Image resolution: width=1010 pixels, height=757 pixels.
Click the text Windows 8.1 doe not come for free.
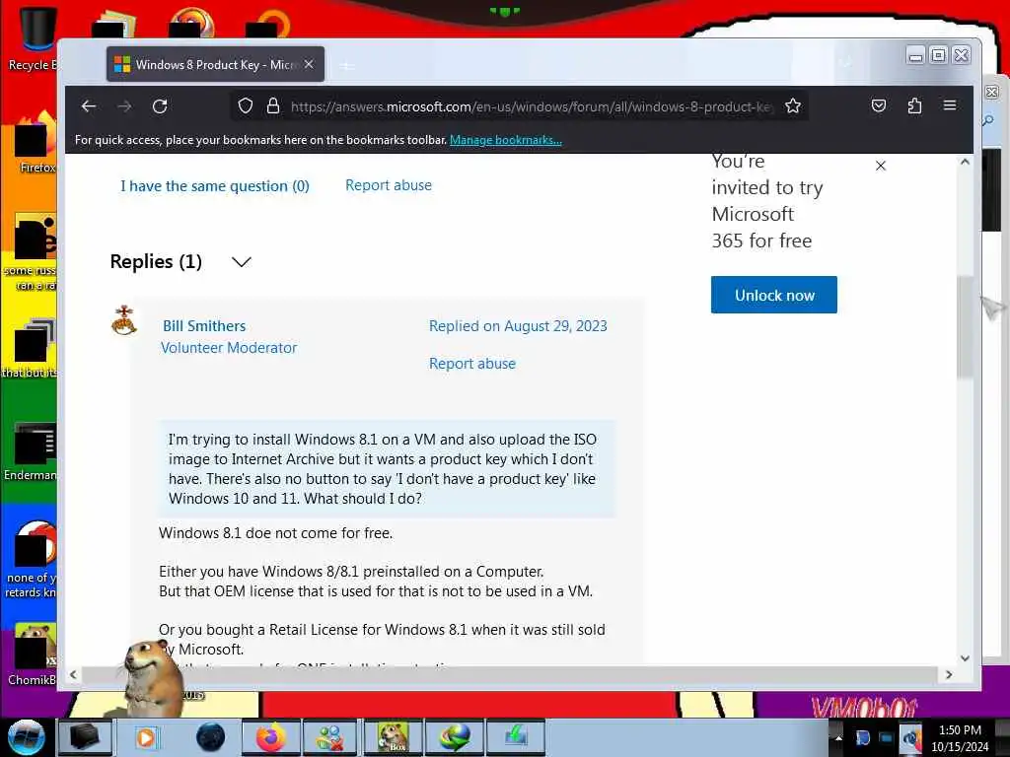point(276,533)
